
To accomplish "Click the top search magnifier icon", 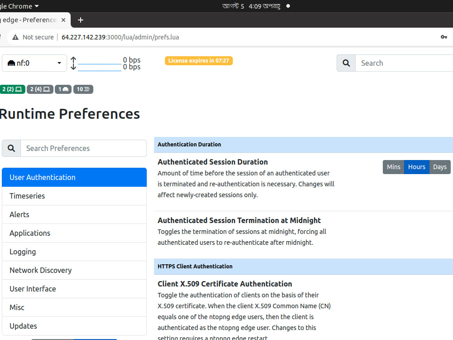I will pos(346,63).
